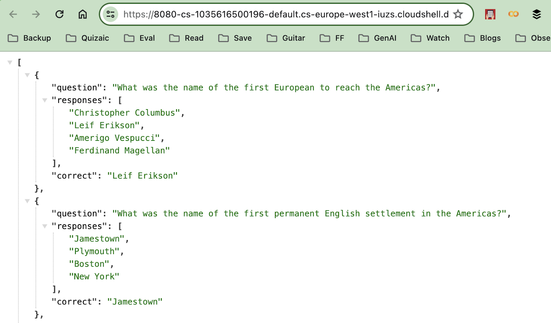Viewport: 551px width, 323px height.
Task: Collapse the first responses array
Action: (45, 100)
